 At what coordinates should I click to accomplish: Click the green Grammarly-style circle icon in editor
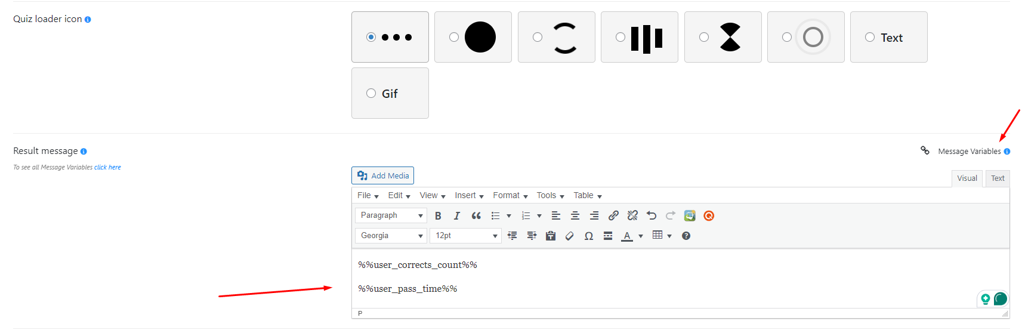pyautogui.click(x=1001, y=298)
